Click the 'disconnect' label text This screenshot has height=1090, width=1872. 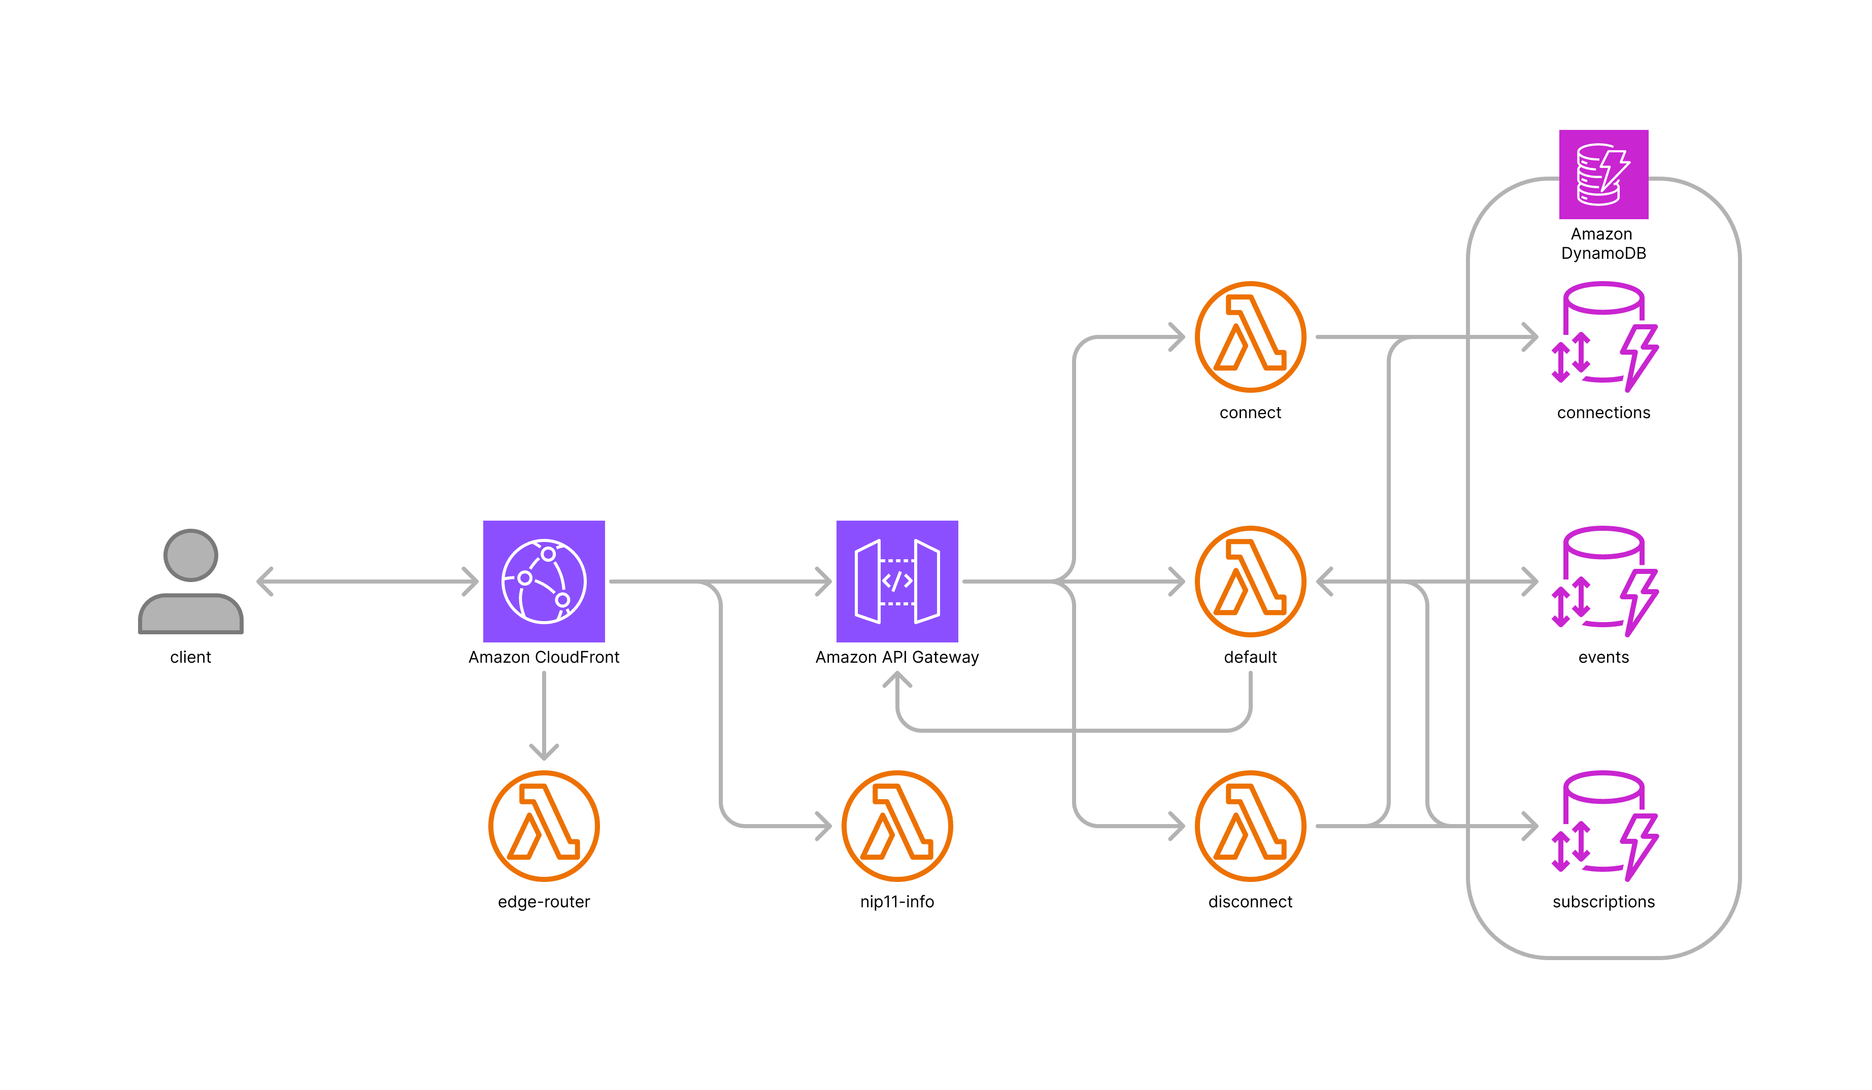click(1250, 901)
